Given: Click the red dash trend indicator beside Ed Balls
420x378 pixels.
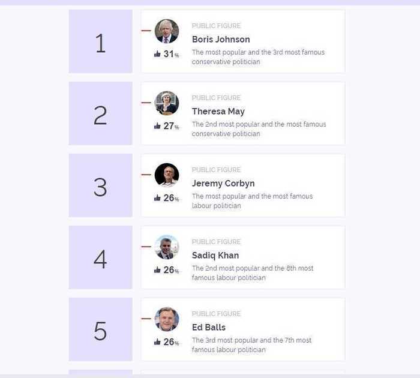Looking at the screenshot, I should [x=146, y=319].
